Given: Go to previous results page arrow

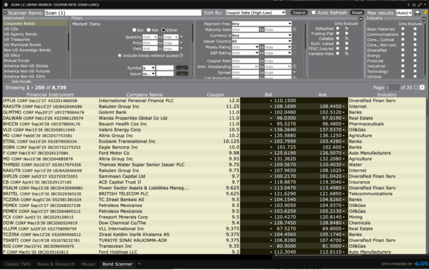Looking at the screenshot, I should (416, 88).
